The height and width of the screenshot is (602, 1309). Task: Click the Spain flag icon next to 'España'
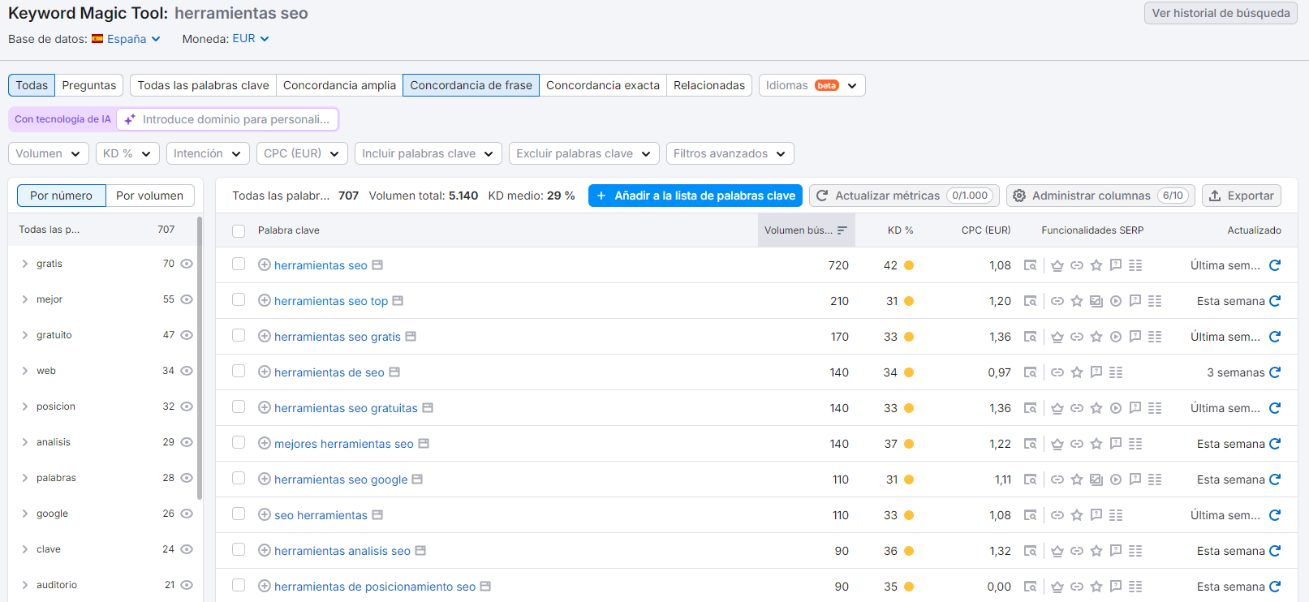tap(97, 38)
